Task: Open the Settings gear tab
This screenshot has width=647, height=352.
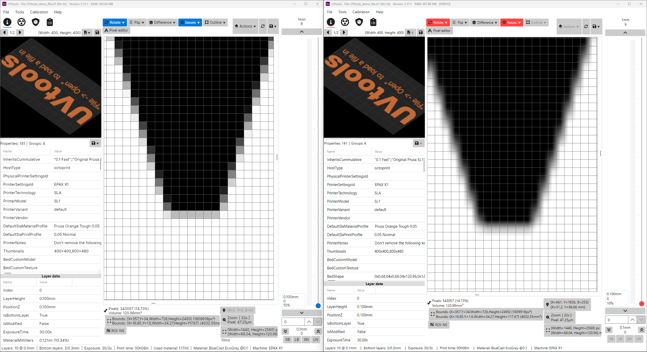Action: pos(35,22)
